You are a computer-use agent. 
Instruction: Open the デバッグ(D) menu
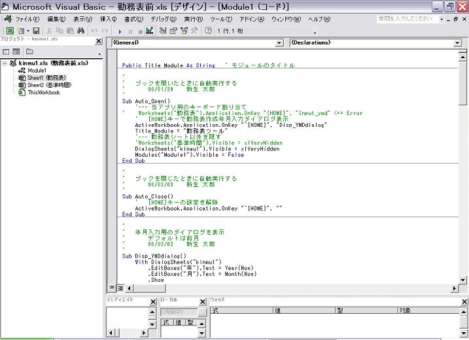pyautogui.click(x=164, y=19)
